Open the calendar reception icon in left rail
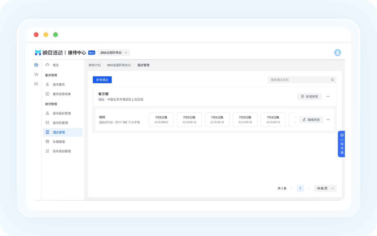Viewport: 377px width, 236px height. [x=36, y=65]
